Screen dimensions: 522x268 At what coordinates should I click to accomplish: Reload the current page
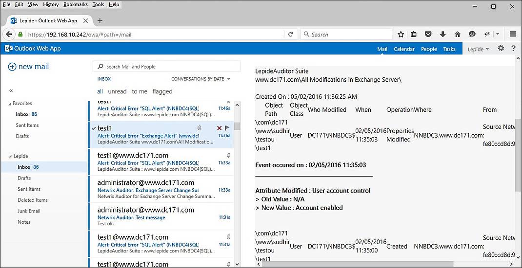pos(290,35)
